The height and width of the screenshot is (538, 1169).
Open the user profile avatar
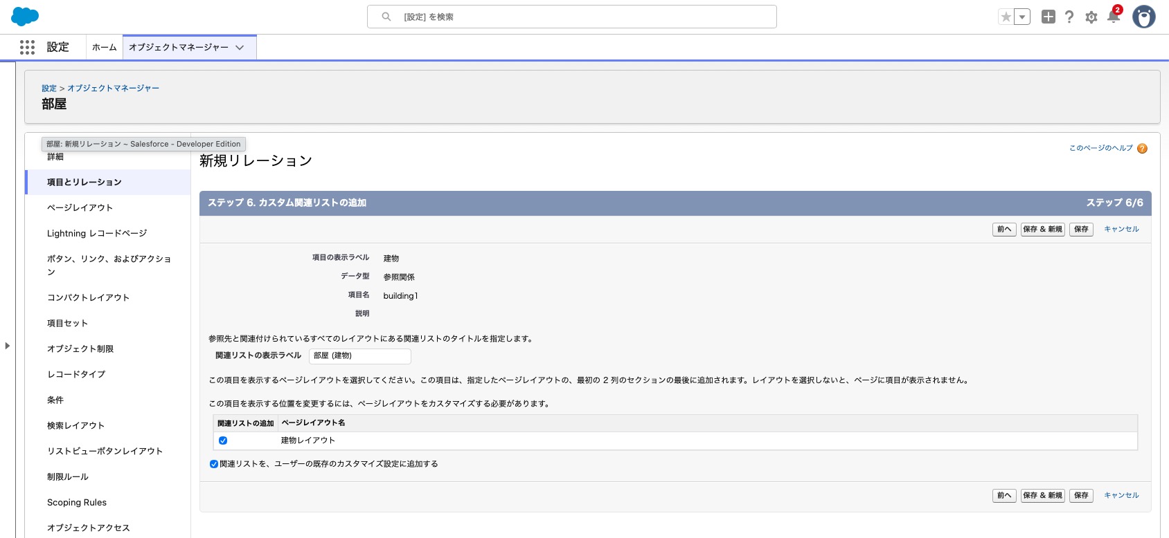pyautogui.click(x=1144, y=17)
